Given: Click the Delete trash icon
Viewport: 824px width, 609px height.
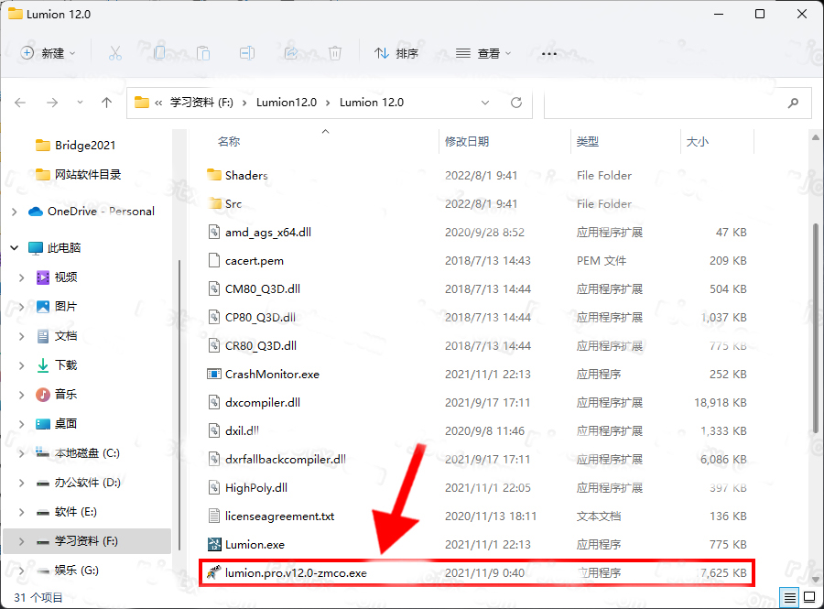Looking at the screenshot, I should coord(335,53).
